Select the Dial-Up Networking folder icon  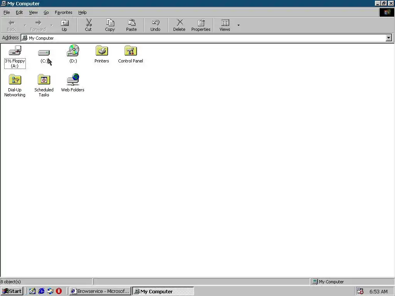point(15,79)
